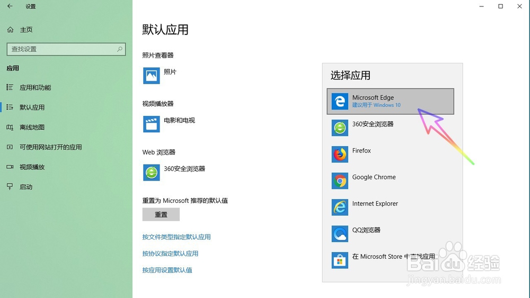Select Firefox label in app list
Screen dimensions: 530x298
tap(361, 150)
